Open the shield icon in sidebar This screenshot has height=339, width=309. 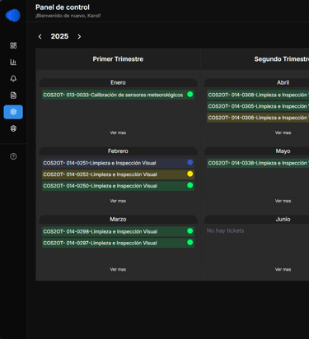pyautogui.click(x=13, y=128)
